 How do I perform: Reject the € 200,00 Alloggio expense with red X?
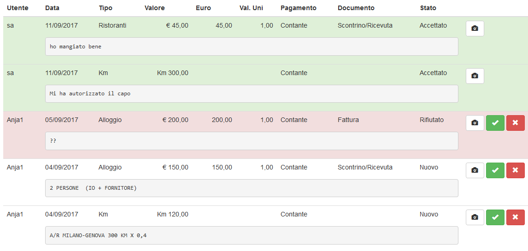[515, 123]
